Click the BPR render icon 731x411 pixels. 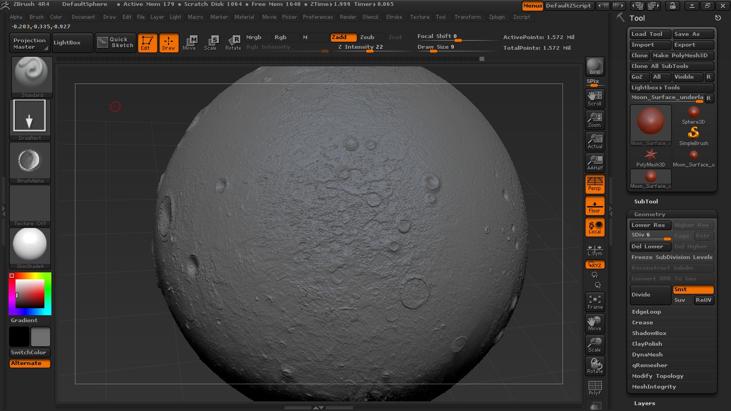[595, 66]
